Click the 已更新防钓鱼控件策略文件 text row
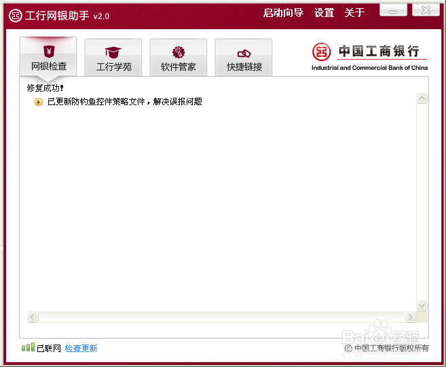This screenshot has height=367, width=446. coord(125,102)
